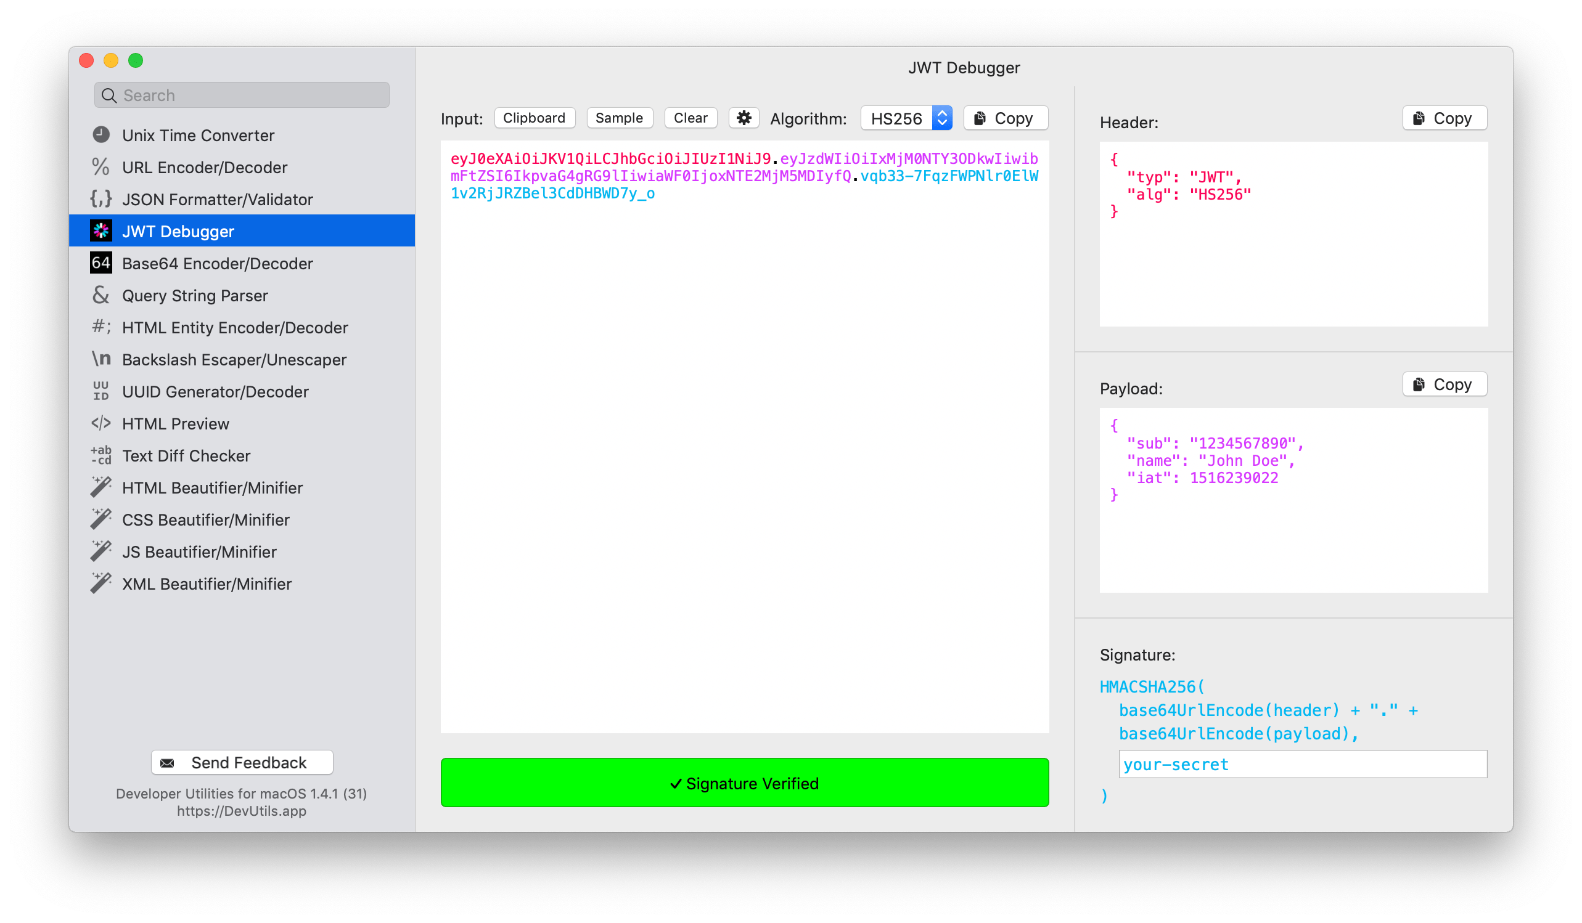Open the HTML Beautifier wand icon
The width and height of the screenshot is (1582, 923).
click(101, 487)
